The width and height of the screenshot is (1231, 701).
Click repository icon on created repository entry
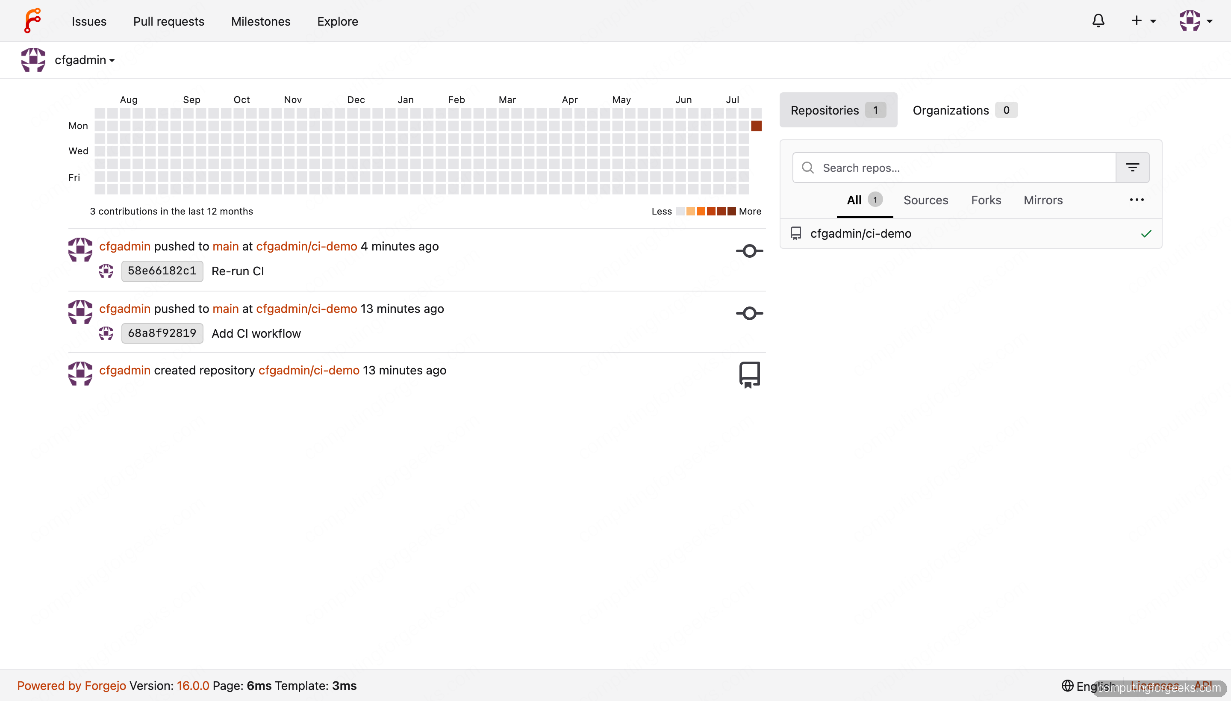[x=750, y=374]
